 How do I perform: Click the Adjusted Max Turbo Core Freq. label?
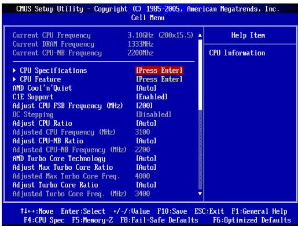[x=66, y=176]
